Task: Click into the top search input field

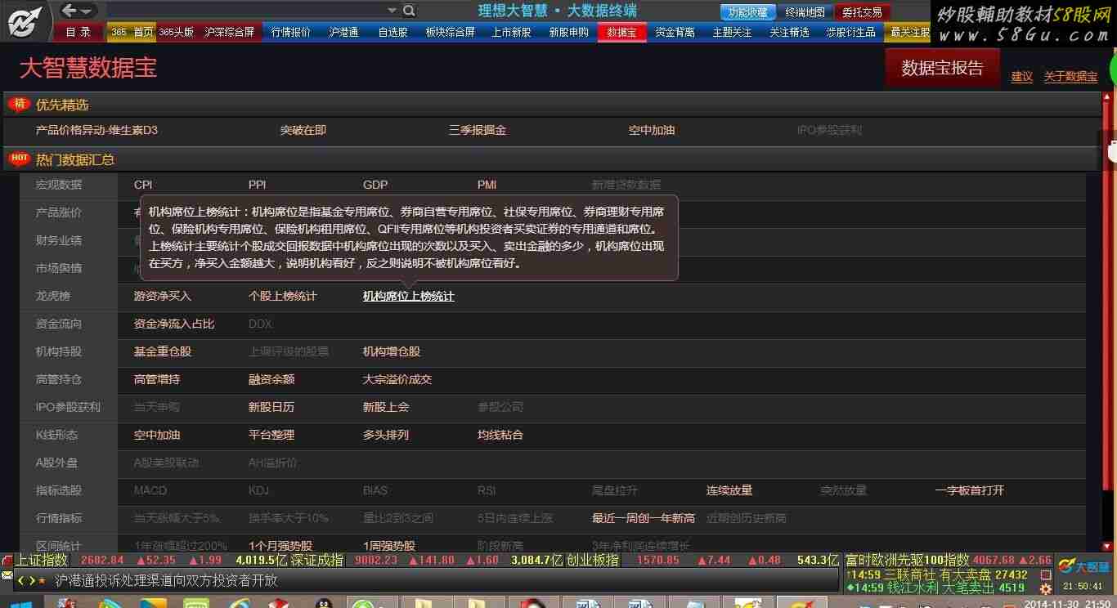Action: point(245,11)
